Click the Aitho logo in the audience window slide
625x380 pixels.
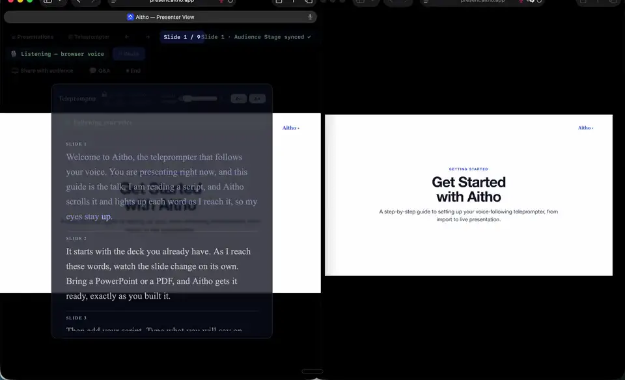[585, 128]
